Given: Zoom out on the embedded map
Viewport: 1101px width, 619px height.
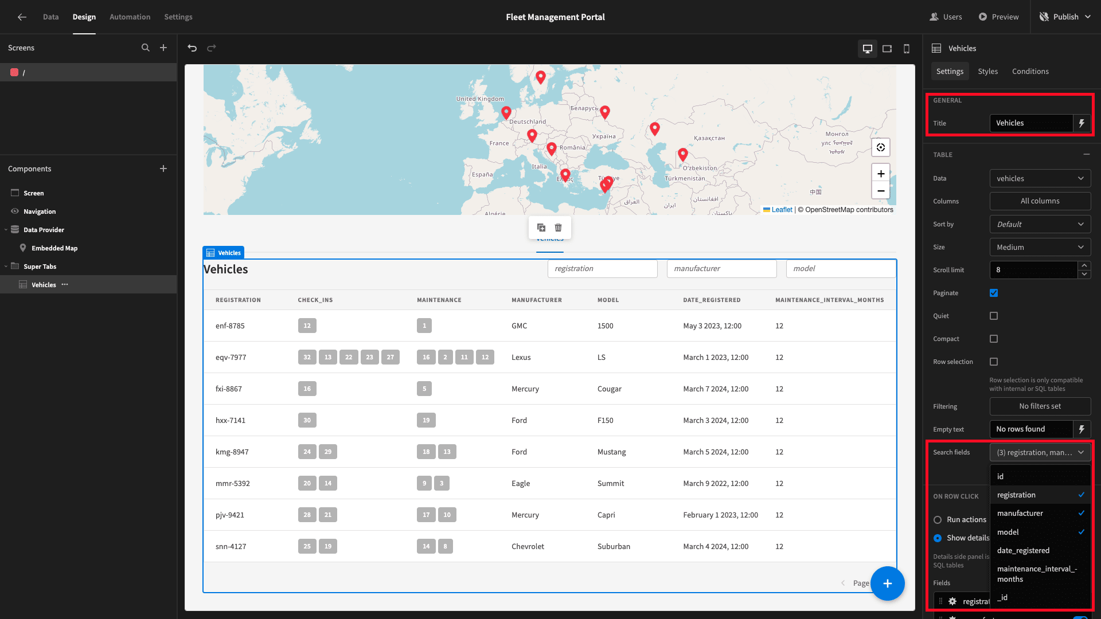Looking at the screenshot, I should [881, 191].
